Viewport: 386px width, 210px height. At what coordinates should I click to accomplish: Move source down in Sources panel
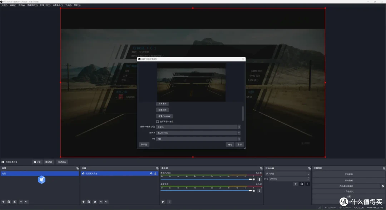click(106, 202)
